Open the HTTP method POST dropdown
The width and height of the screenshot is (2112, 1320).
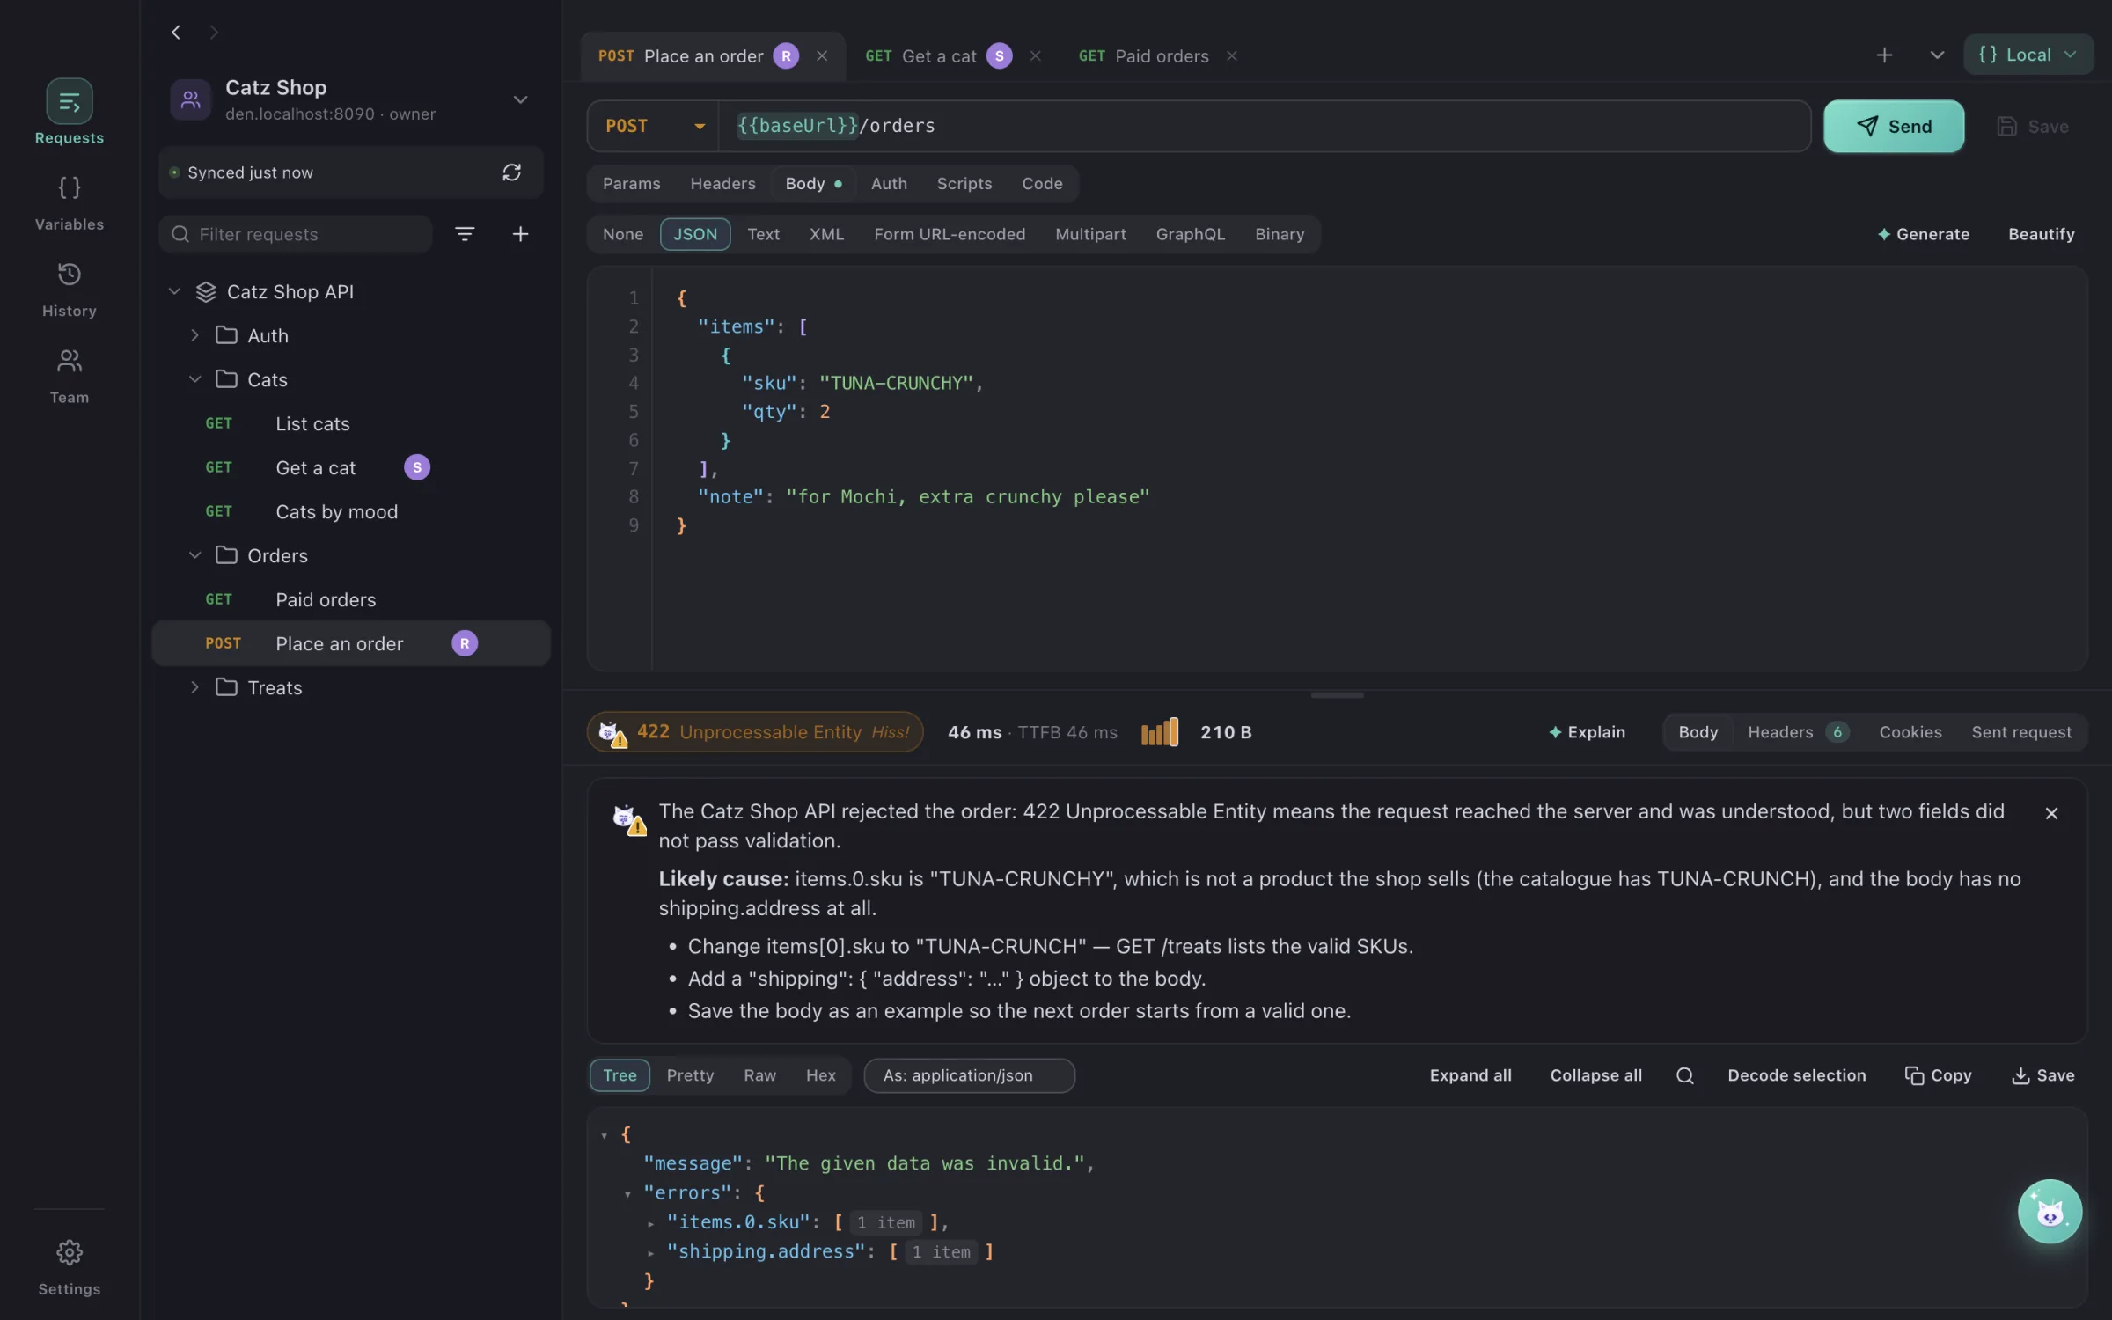[654, 126]
